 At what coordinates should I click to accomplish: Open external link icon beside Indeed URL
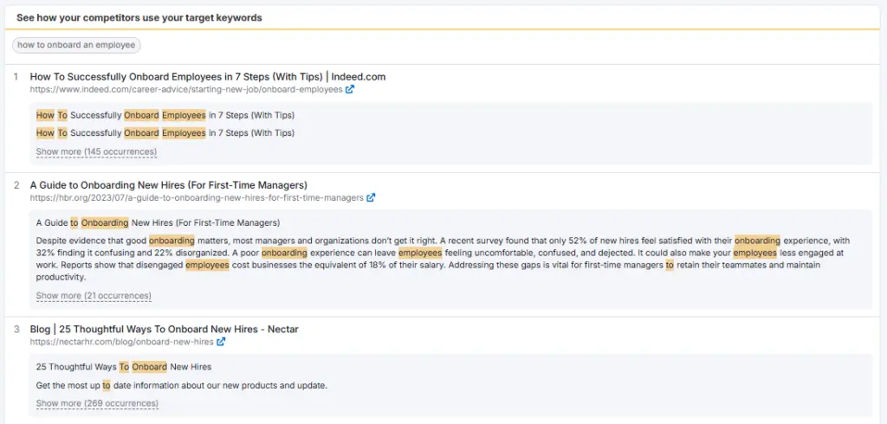tap(350, 89)
